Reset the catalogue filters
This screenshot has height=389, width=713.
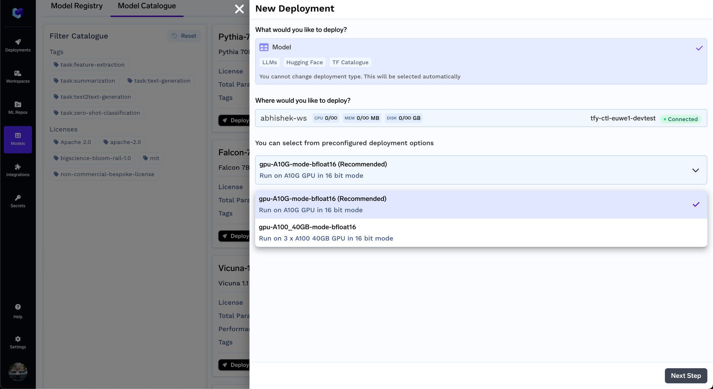tap(184, 36)
